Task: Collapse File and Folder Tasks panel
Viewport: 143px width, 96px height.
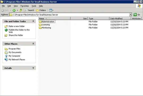Action: (x=33, y=21)
